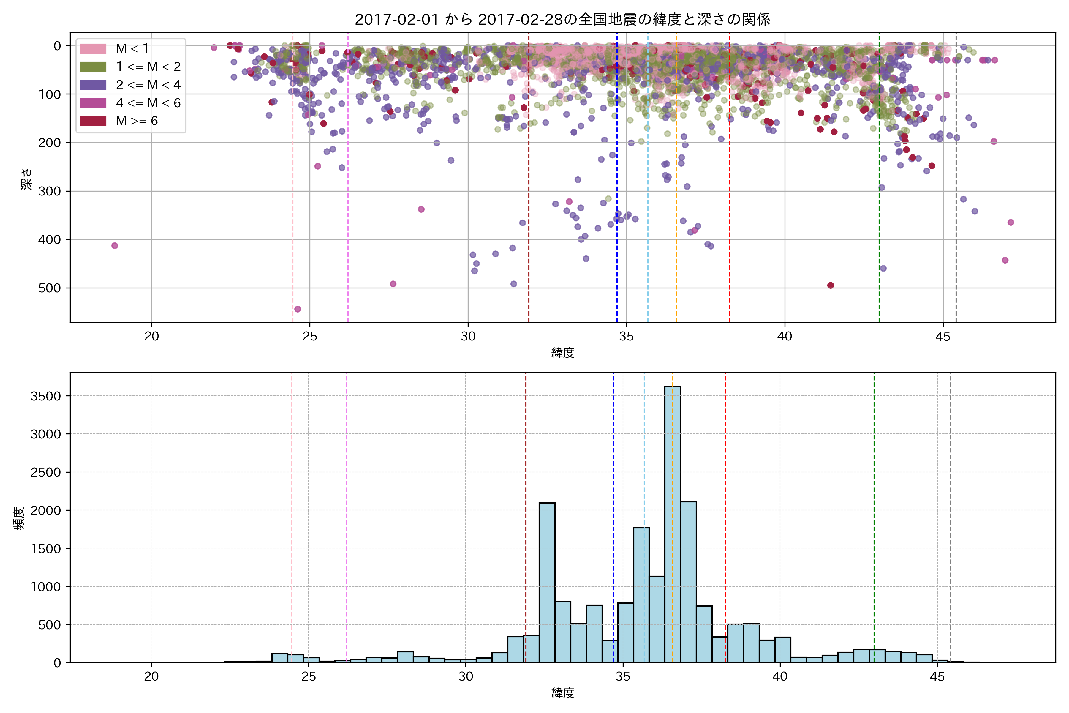Click the purple 2 <= M < 4 swatch
Image resolution: width=1069 pixels, height=713 pixels.
pyautogui.click(x=93, y=85)
